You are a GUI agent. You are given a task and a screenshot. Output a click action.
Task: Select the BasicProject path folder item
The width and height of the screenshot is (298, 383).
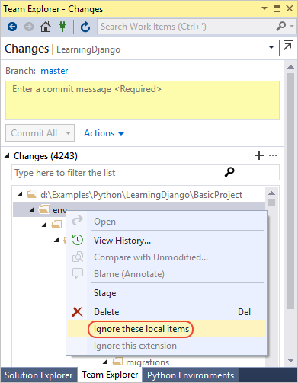[141, 195]
